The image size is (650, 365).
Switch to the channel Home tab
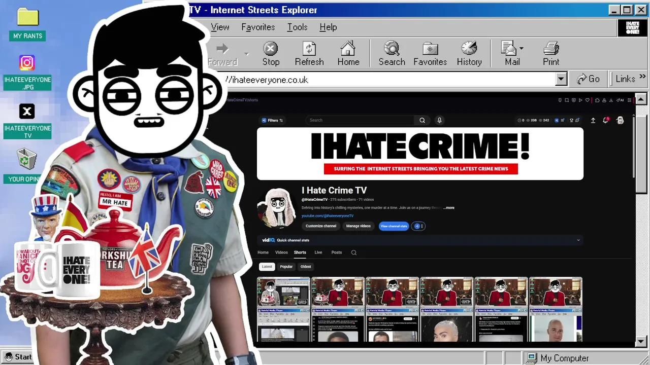tap(263, 252)
